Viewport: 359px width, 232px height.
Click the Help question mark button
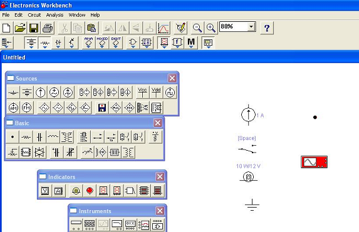267,28
